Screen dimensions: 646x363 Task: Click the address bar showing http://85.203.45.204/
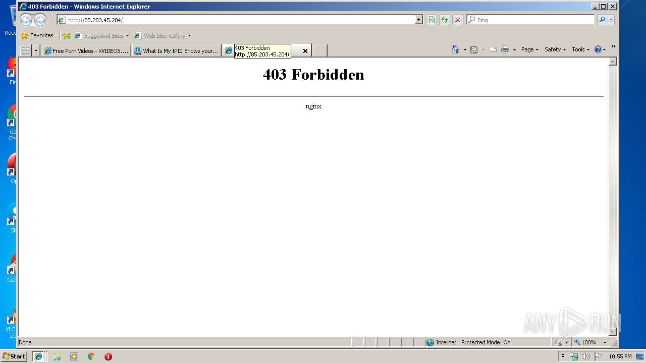tap(236, 20)
